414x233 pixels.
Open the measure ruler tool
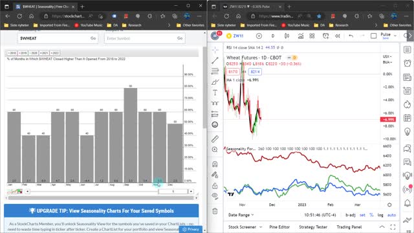coord(215,139)
